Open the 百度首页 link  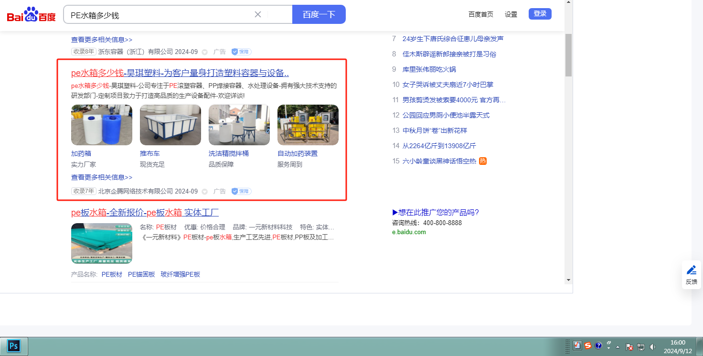[481, 14]
